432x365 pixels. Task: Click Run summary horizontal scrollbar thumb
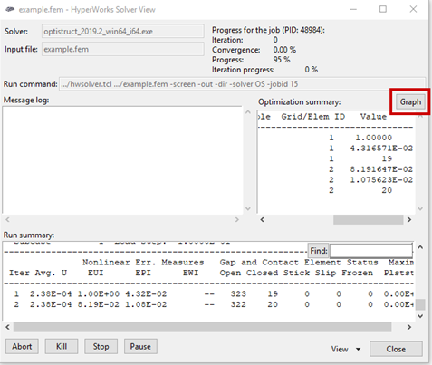click(x=202, y=327)
